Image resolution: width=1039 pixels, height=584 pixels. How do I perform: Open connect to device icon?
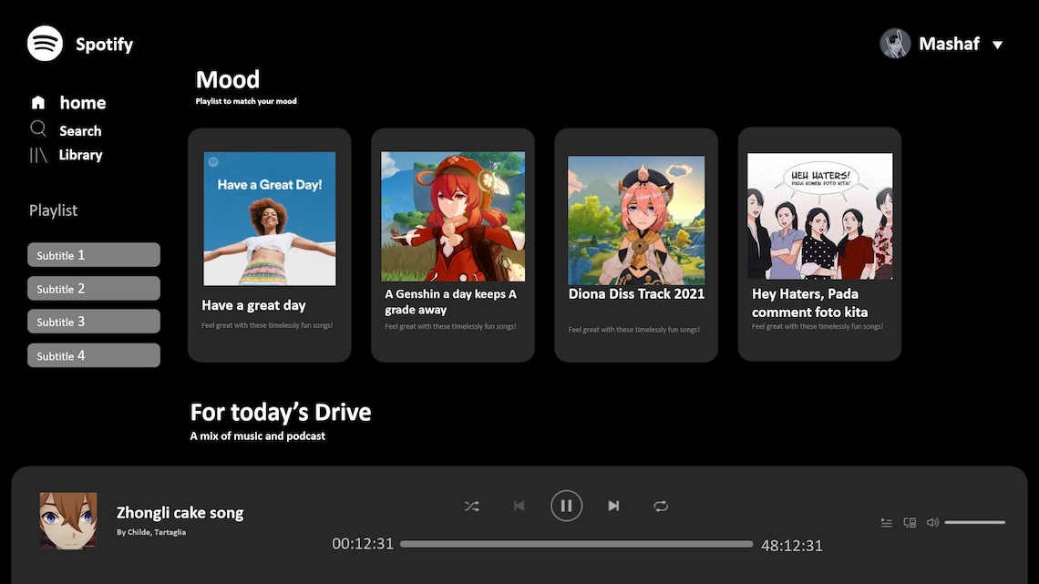coord(910,523)
